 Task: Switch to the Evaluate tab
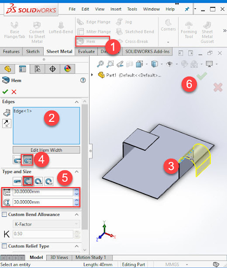pos(86,52)
